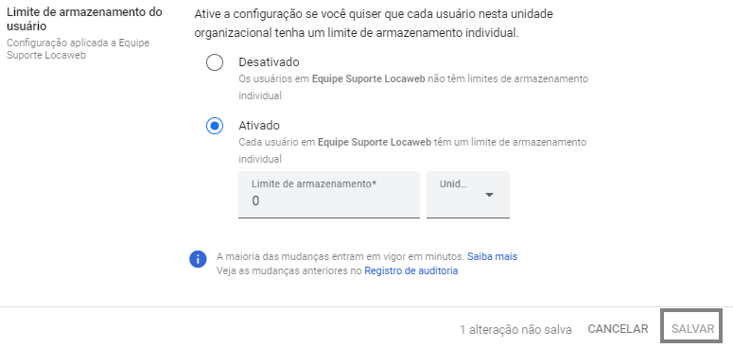Click the Limite de armazenamento do usuário heading
Screen dimensions: 733x348
(x=84, y=19)
